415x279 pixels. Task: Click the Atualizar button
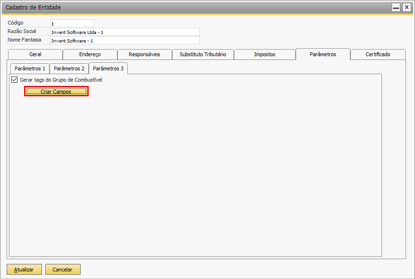[x=24, y=270]
